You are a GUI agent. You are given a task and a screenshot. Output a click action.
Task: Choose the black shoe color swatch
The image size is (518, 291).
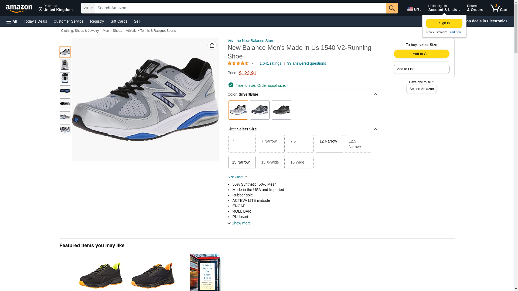[x=281, y=110]
